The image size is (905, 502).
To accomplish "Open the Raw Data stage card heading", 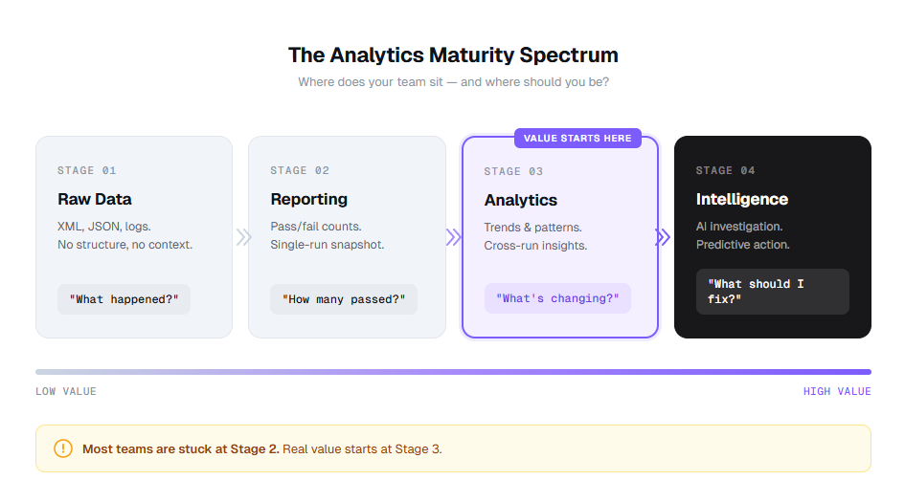I will (x=95, y=199).
